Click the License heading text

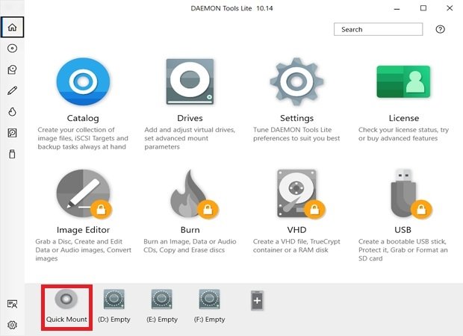click(x=404, y=118)
